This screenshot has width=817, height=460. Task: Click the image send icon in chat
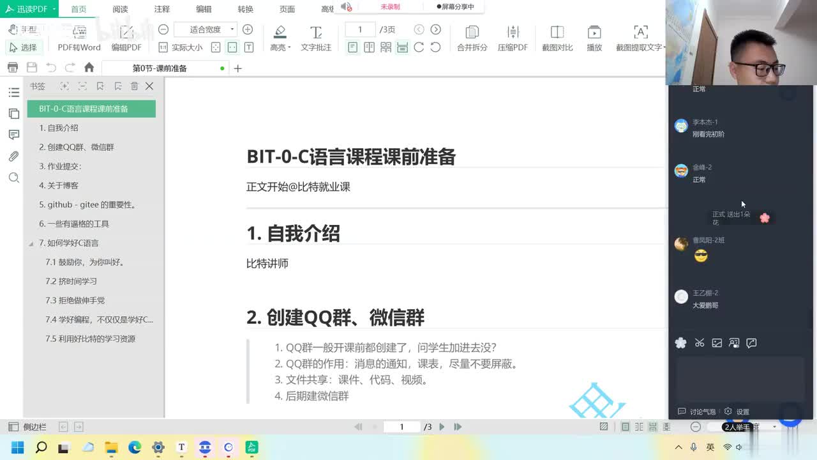pyautogui.click(x=717, y=343)
